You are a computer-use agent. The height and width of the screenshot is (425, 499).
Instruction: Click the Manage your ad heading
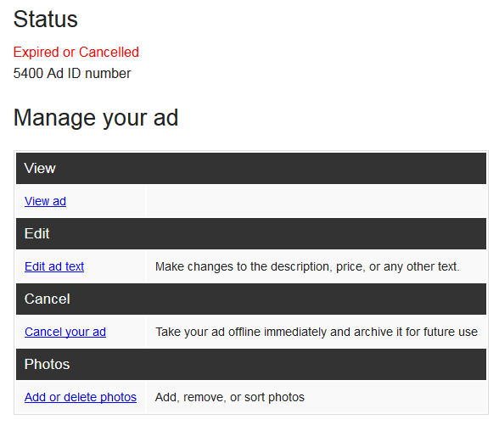pos(96,118)
